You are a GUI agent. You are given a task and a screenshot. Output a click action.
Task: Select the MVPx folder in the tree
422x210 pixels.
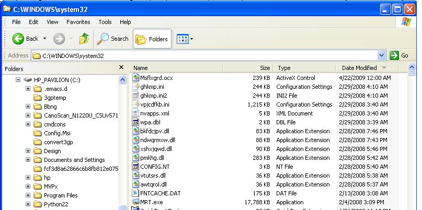pos(51,186)
